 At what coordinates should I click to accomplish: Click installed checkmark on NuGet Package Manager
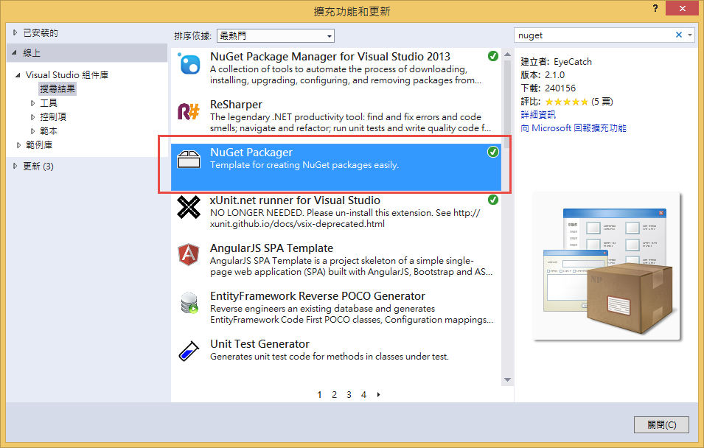pyautogui.click(x=493, y=56)
